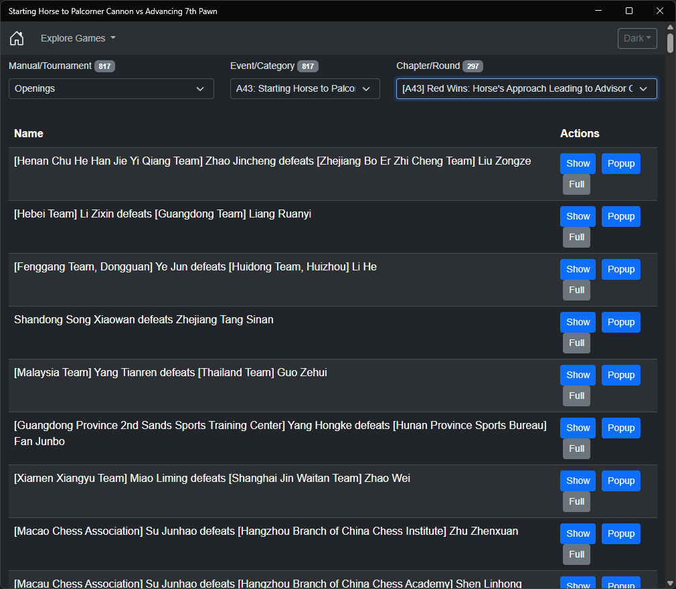Show the Su Junhao vs Zhu Zhenxuan game
676x589 pixels.
point(578,534)
